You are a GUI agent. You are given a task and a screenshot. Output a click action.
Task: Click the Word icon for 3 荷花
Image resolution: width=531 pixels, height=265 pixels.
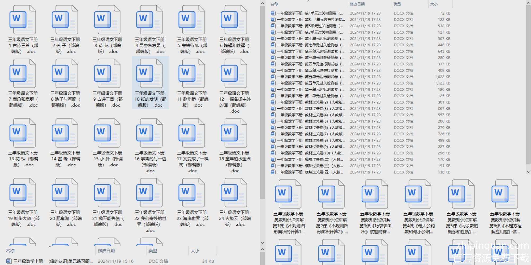(x=107, y=20)
